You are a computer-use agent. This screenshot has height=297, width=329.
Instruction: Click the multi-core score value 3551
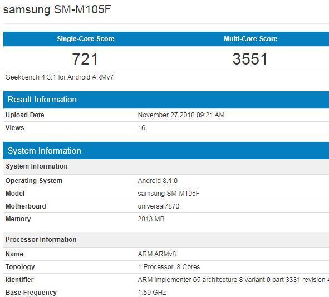(x=250, y=59)
